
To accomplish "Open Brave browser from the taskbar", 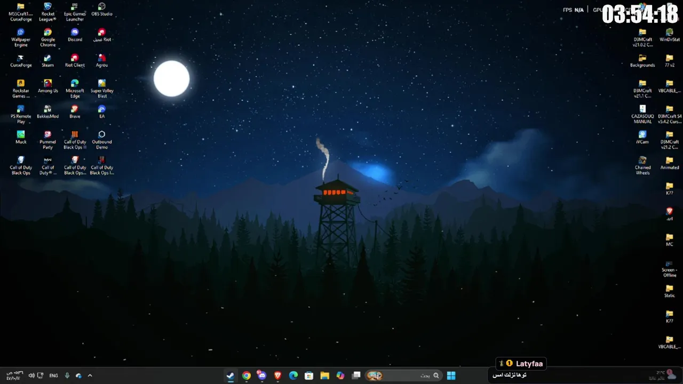I will point(277,375).
